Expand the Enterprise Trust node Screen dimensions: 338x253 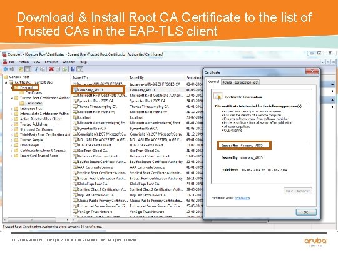click(11, 109)
